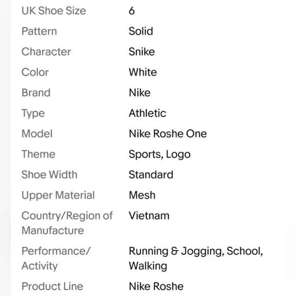The image size is (296, 296).
Task: Select the Product Line label
Action: click(52, 286)
